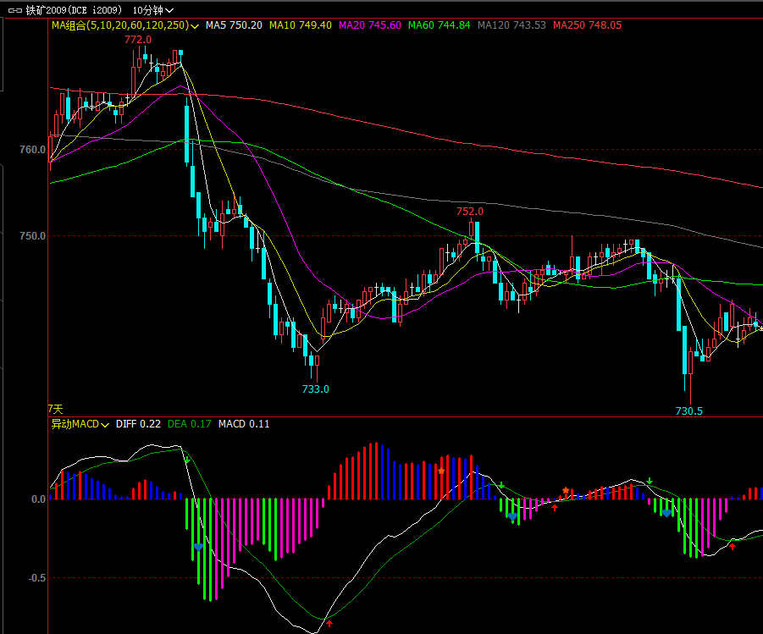Click the 750.0 price axis label
The width and height of the screenshot is (763, 634).
click(32, 236)
